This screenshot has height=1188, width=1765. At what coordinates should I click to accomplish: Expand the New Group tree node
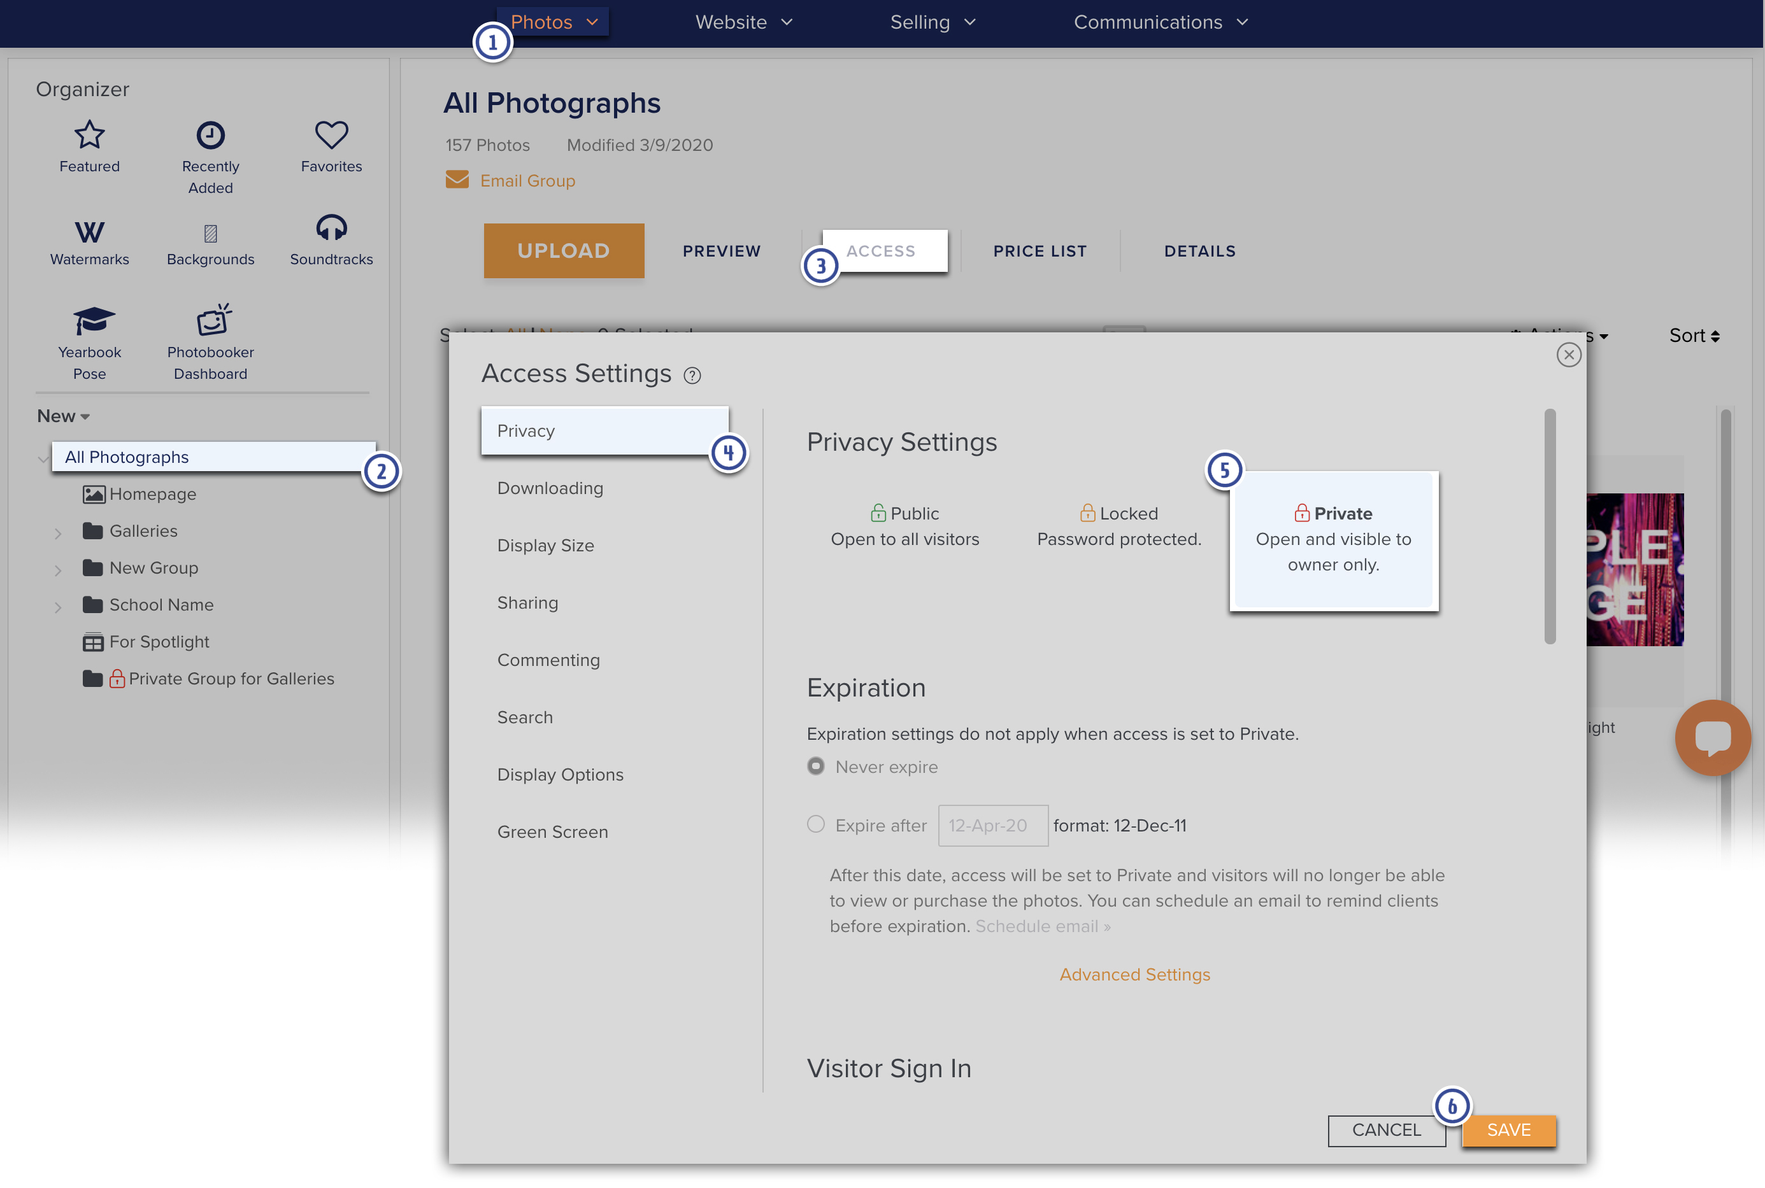click(57, 570)
